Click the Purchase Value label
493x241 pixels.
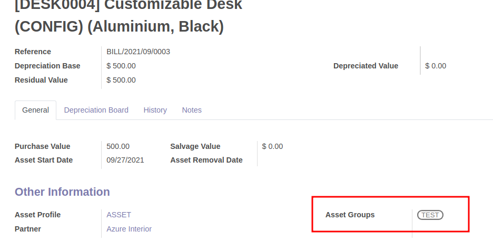pyautogui.click(x=43, y=146)
